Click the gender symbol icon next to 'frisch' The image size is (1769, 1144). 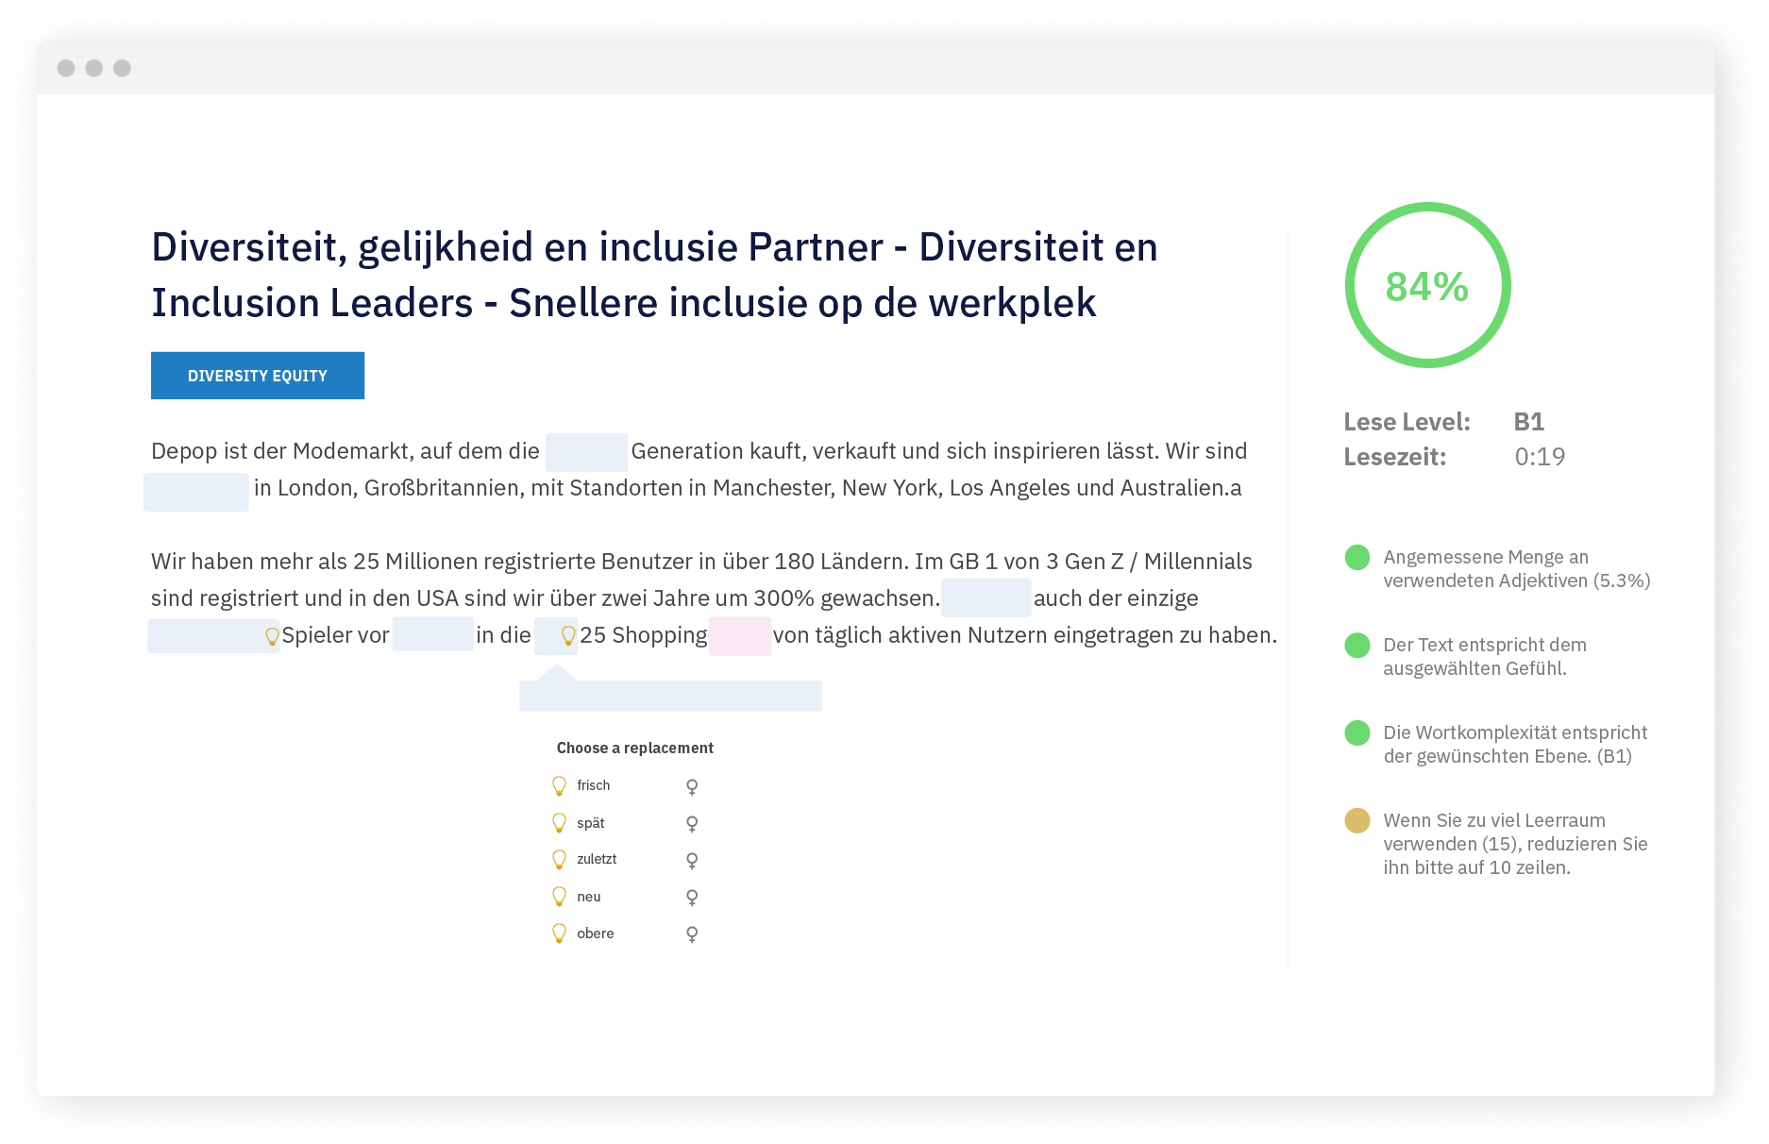click(692, 787)
